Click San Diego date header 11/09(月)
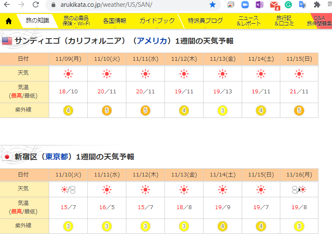 pos(68,59)
